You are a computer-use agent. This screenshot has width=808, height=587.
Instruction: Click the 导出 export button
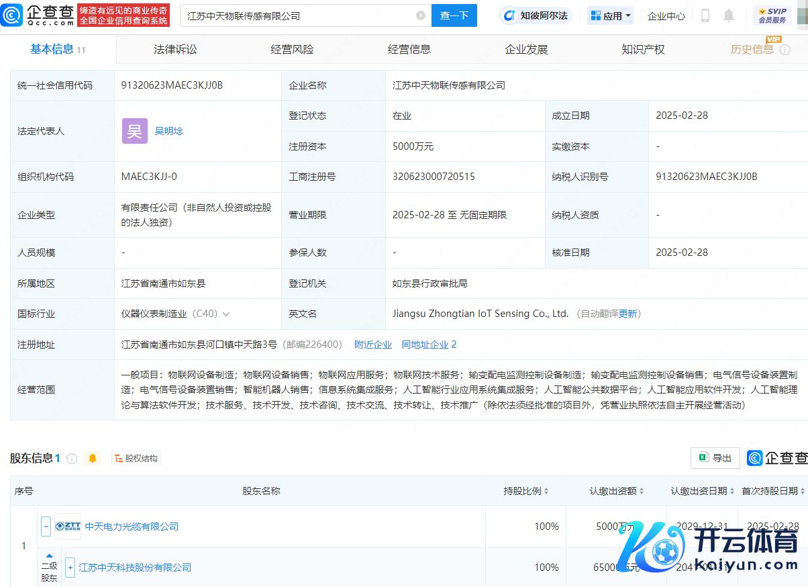point(715,458)
